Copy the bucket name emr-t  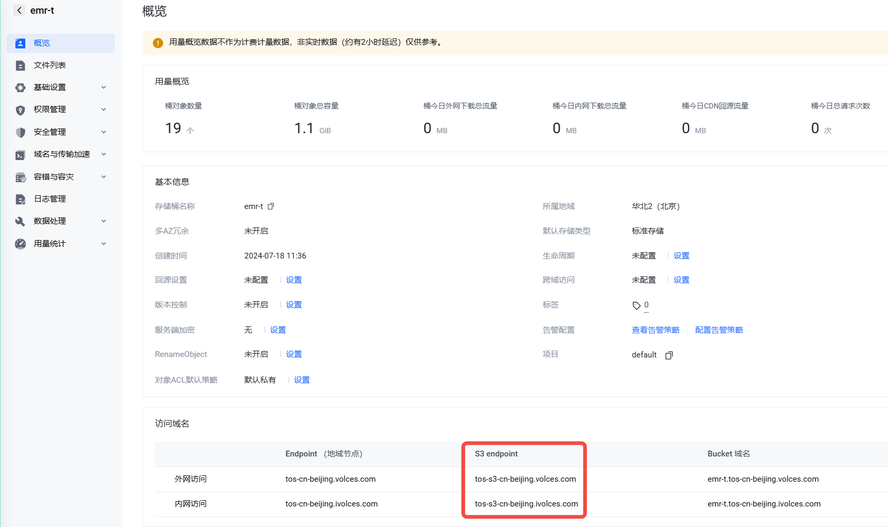tap(271, 206)
